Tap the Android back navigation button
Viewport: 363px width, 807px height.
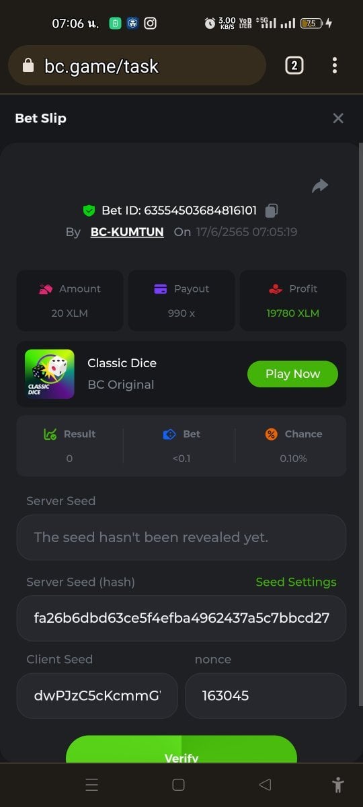coord(265,784)
